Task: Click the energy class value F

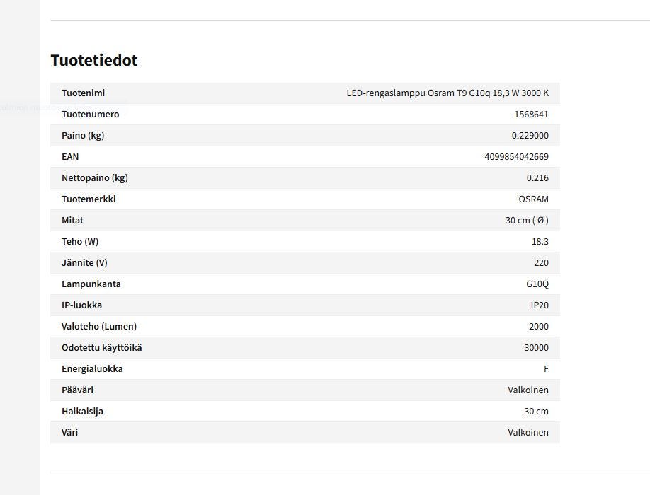Action: [x=546, y=369]
